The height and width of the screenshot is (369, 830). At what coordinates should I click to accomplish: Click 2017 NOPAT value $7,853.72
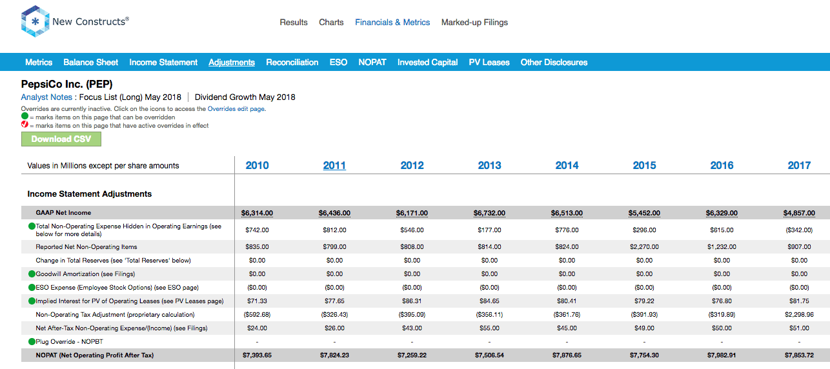799,355
